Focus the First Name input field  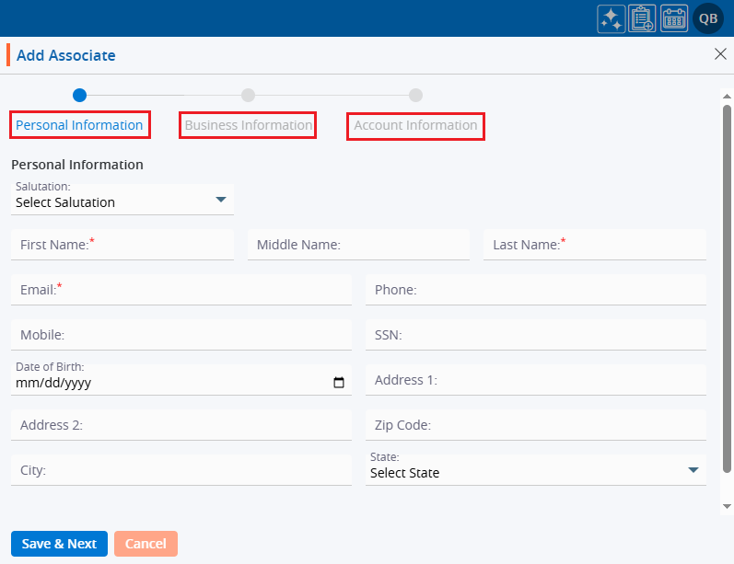click(122, 245)
